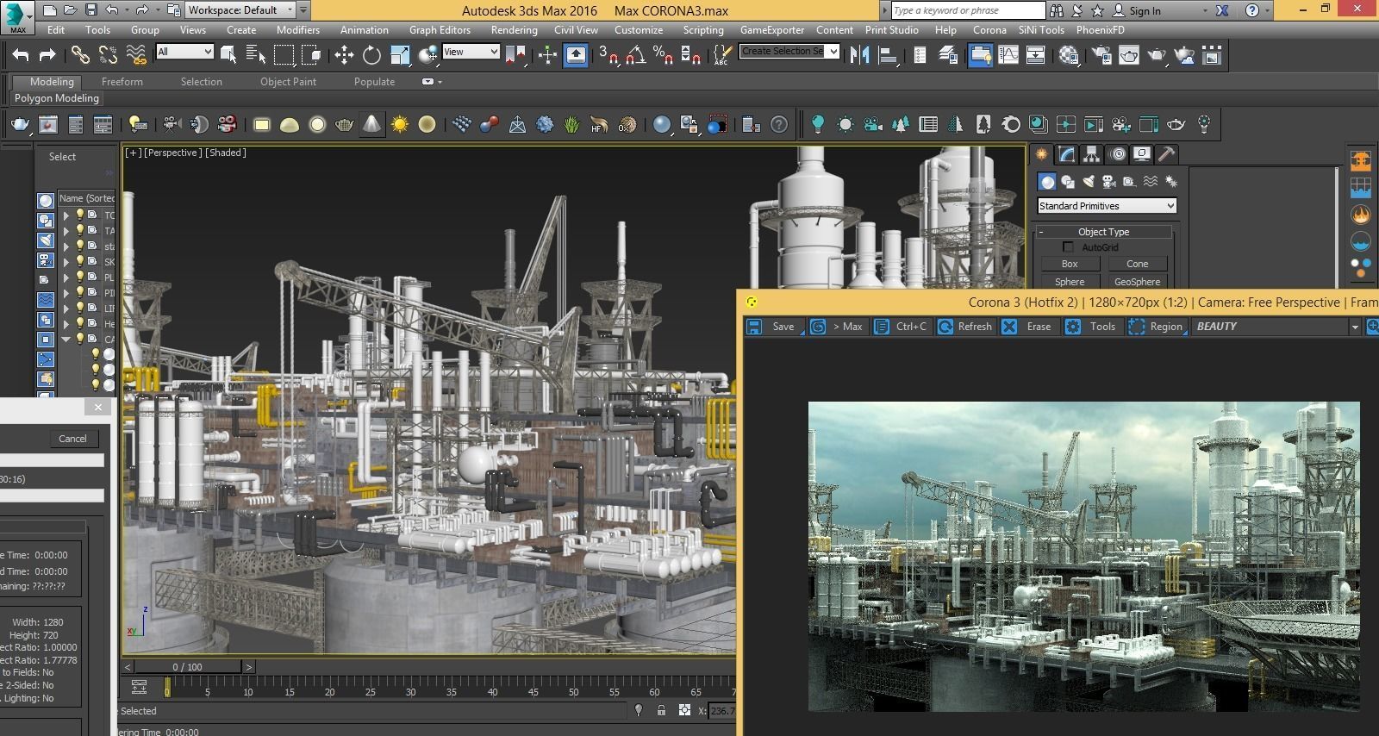Open the Corona menu

coord(989,29)
